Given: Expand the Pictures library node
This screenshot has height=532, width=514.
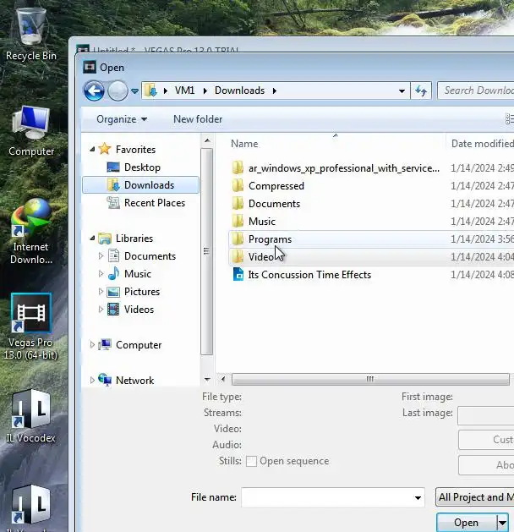Looking at the screenshot, I should 101,292.
